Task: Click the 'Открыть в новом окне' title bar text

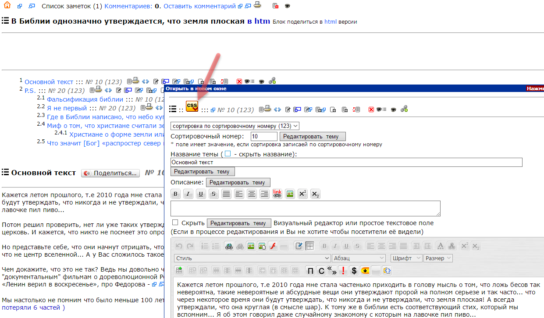Action: [x=196, y=88]
